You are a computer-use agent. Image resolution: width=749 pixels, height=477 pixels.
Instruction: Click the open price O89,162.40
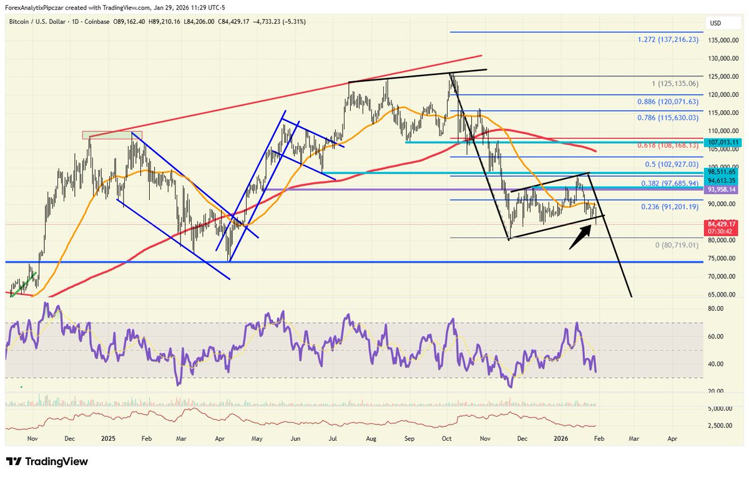pyautogui.click(x=130, y=21)
